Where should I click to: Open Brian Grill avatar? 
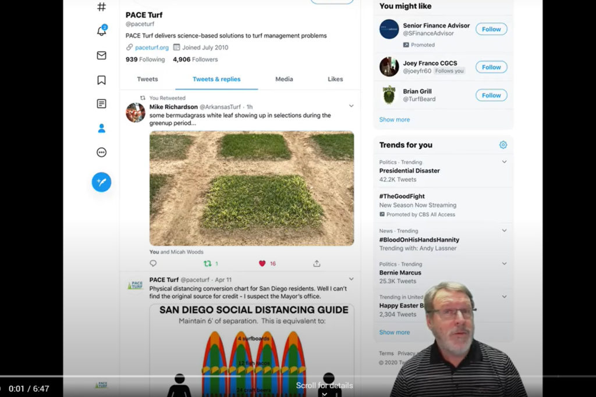pos(389,95)
